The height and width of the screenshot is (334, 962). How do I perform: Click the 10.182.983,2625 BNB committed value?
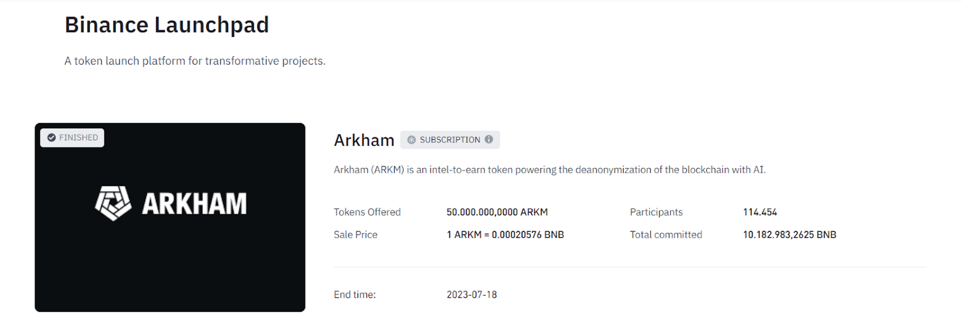789,235
